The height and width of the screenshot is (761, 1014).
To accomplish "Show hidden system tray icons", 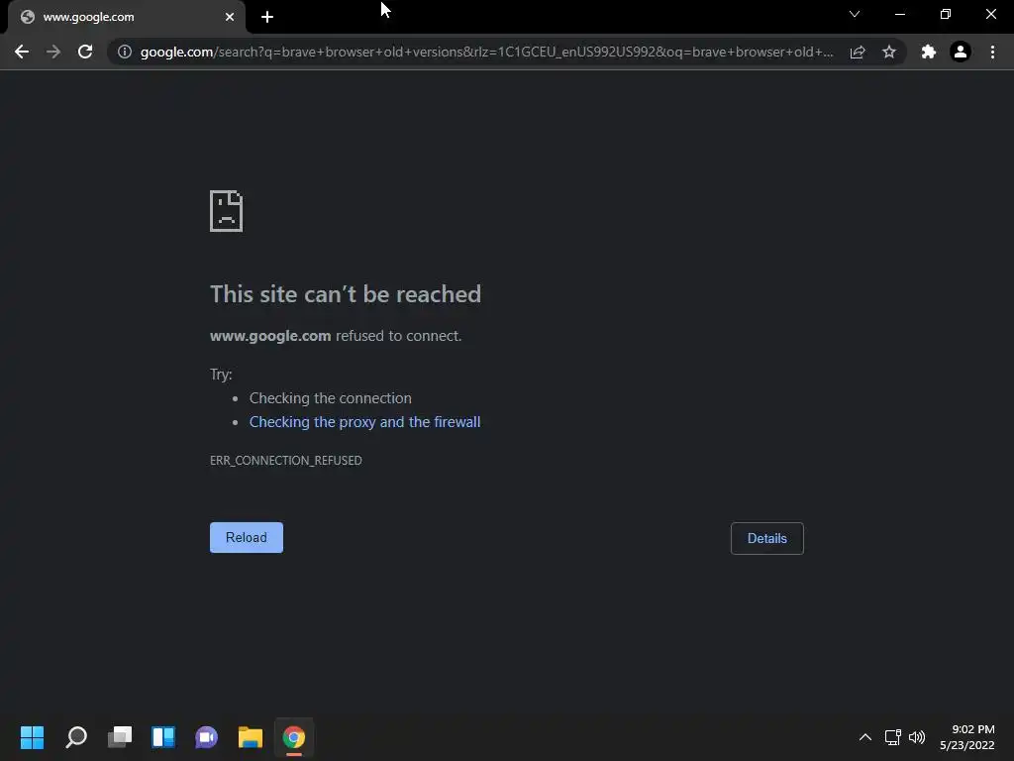I will [x=865, y=737].
